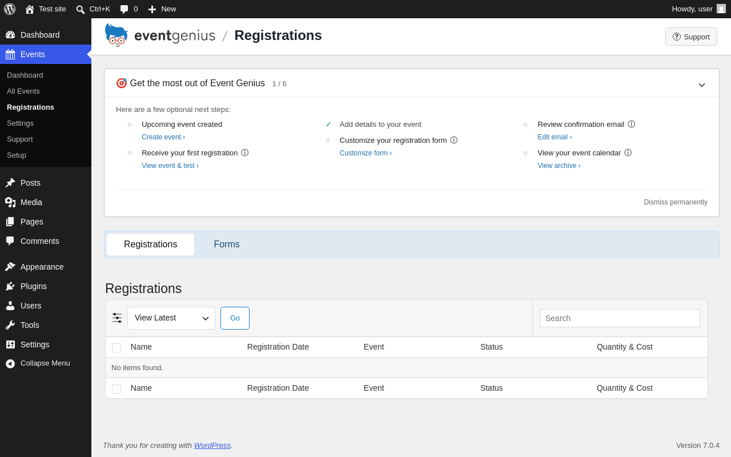The image size is (731, 457).
Task: Click the Appearance paintbrush icon
Action: [10, 267]
